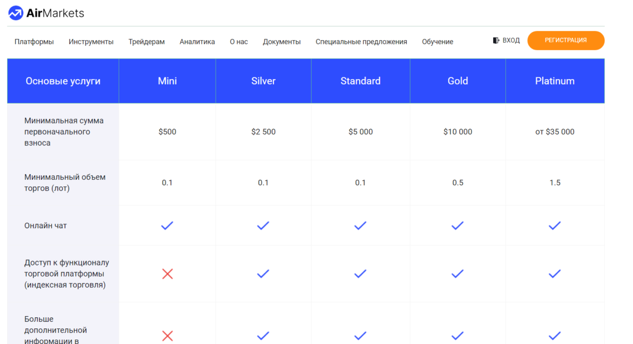Screen dimensions: 633x344
Task: Toggle the Gold checkmark for index trading
Action: click(x=457, y=273)
